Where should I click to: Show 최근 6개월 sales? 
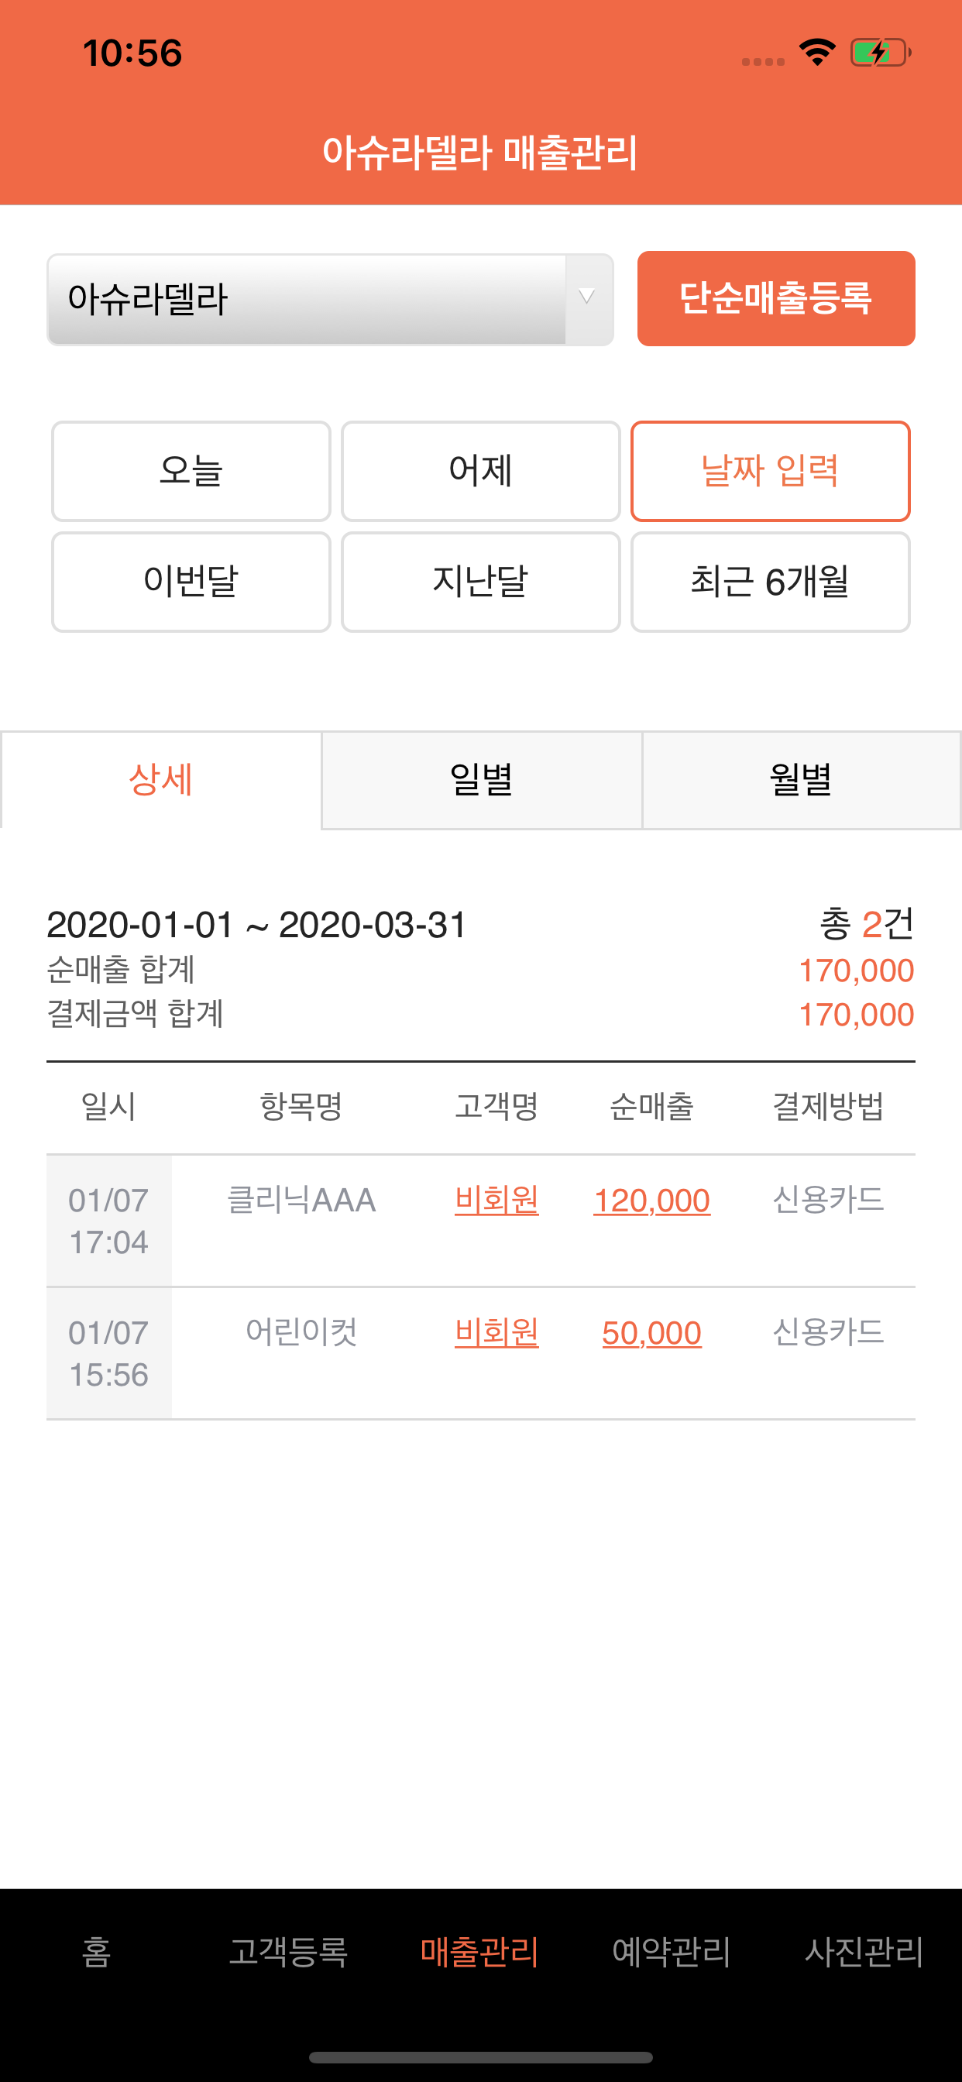pyautogui.click(x=771, y=581)
